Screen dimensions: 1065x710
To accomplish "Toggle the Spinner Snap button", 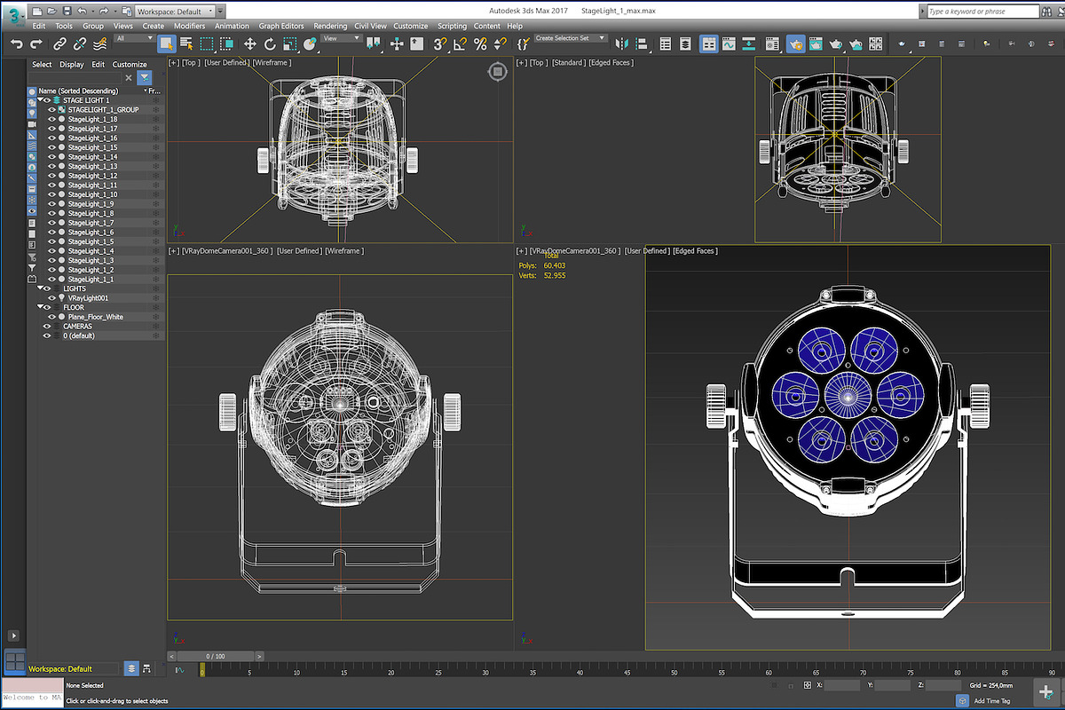I will coord(500,43).
